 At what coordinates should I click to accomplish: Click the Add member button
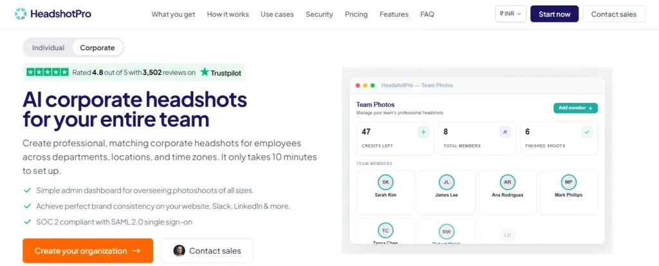point(575,108)
